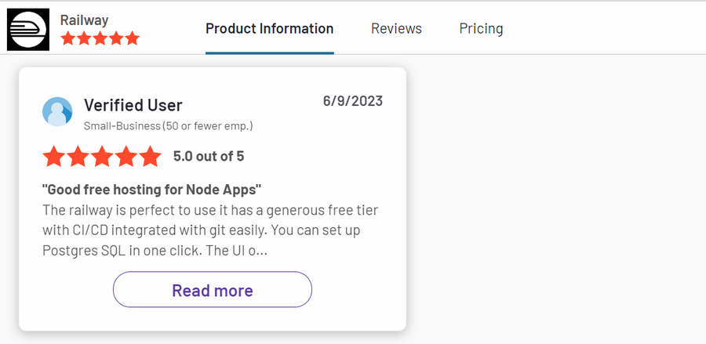Switch to the Product Information tab
706x344 pixels.
[269, 29]
